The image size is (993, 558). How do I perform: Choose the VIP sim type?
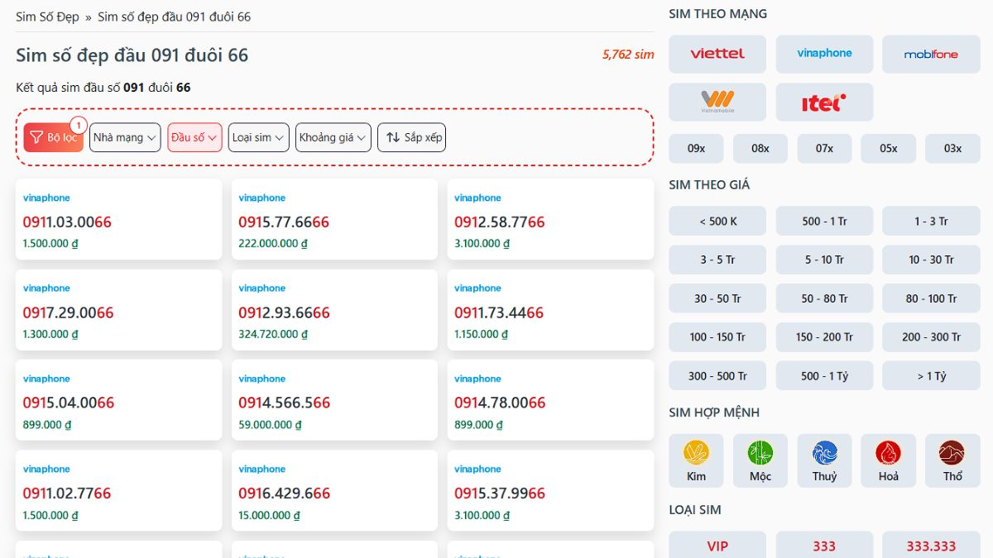pyautogui.click(x=717, y=546)
